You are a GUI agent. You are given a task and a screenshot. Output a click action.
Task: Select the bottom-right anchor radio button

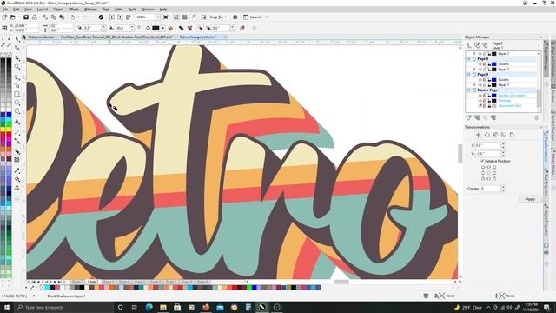[x=494, y=179]
